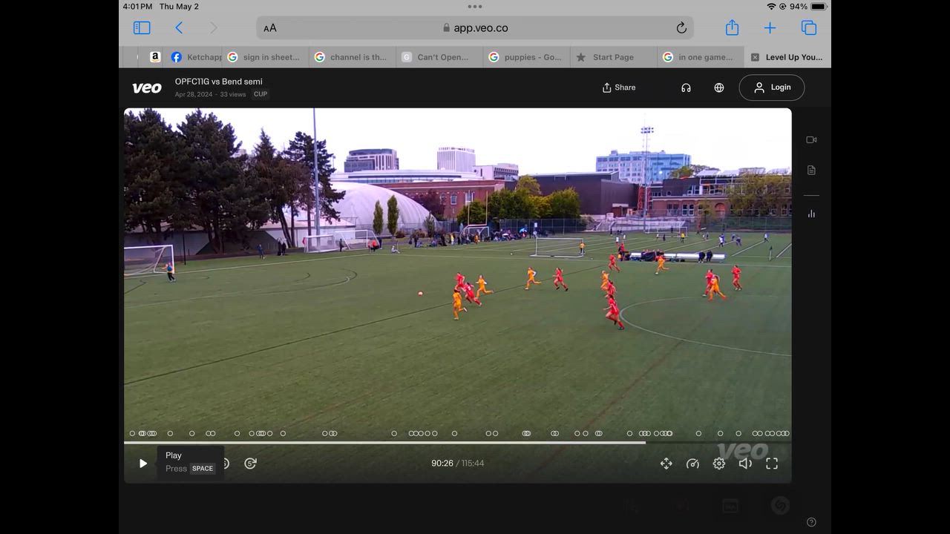Switch to the "puppies - Go..." tab
950x534 pixels.
tap(525, 57)
